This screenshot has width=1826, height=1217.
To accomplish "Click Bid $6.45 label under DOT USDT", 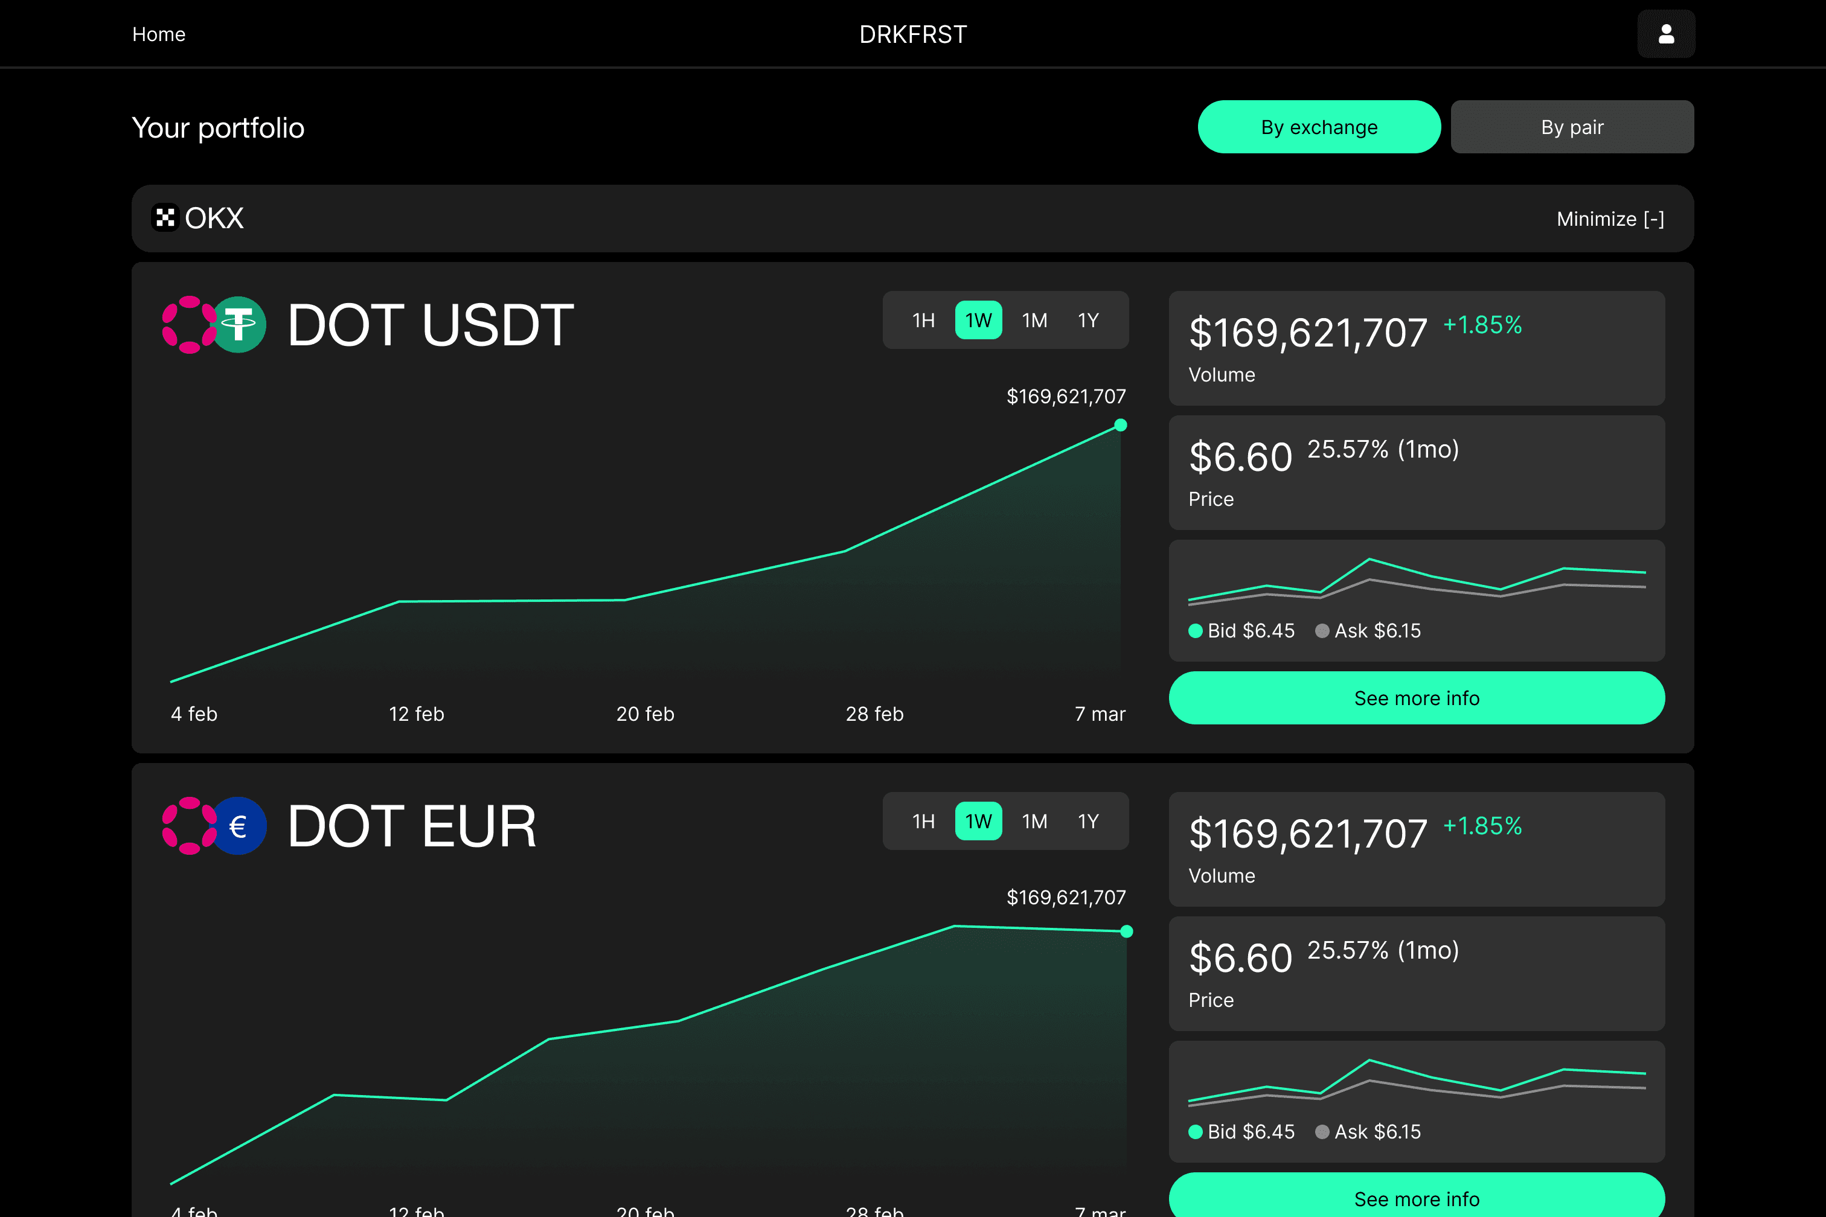I will (1251, 631).
